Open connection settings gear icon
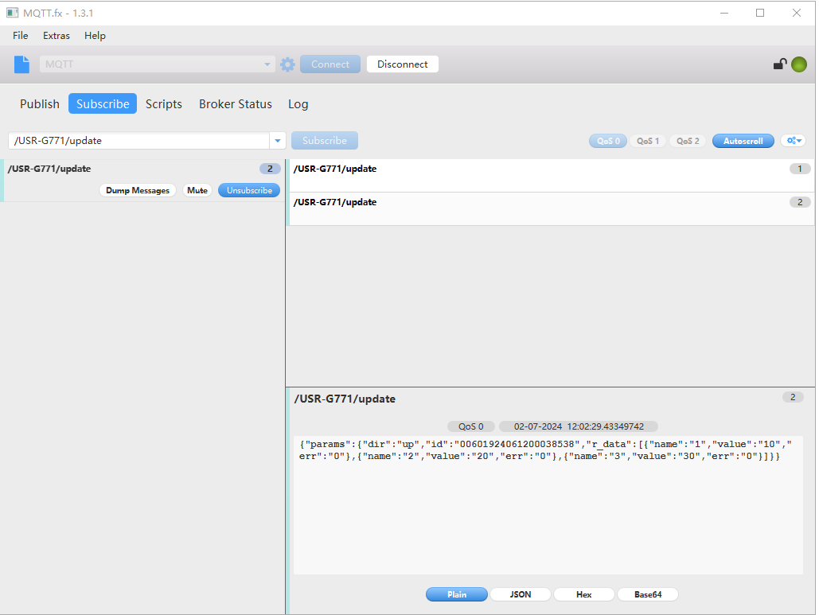This screenshot has height=615, width=819. click(287, 64)
